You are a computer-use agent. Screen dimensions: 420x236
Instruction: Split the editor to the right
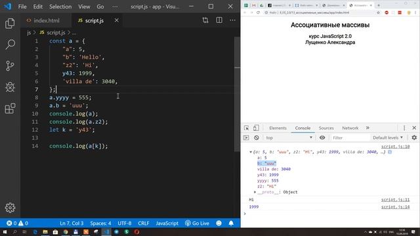(219, 20)
